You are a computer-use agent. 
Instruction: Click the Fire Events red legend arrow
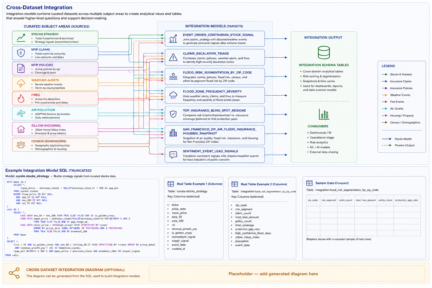pyautogui.click(x=384, y=102)
